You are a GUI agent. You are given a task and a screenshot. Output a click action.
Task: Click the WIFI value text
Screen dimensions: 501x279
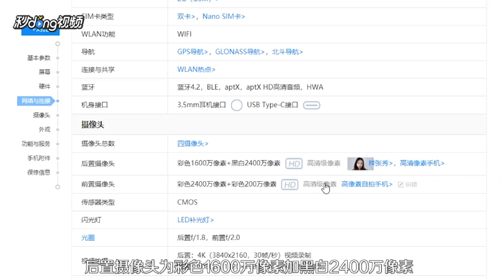184,34
